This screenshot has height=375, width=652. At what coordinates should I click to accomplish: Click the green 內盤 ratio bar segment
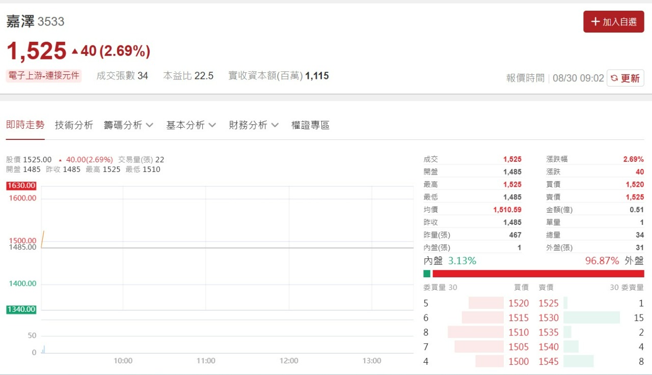427,274
